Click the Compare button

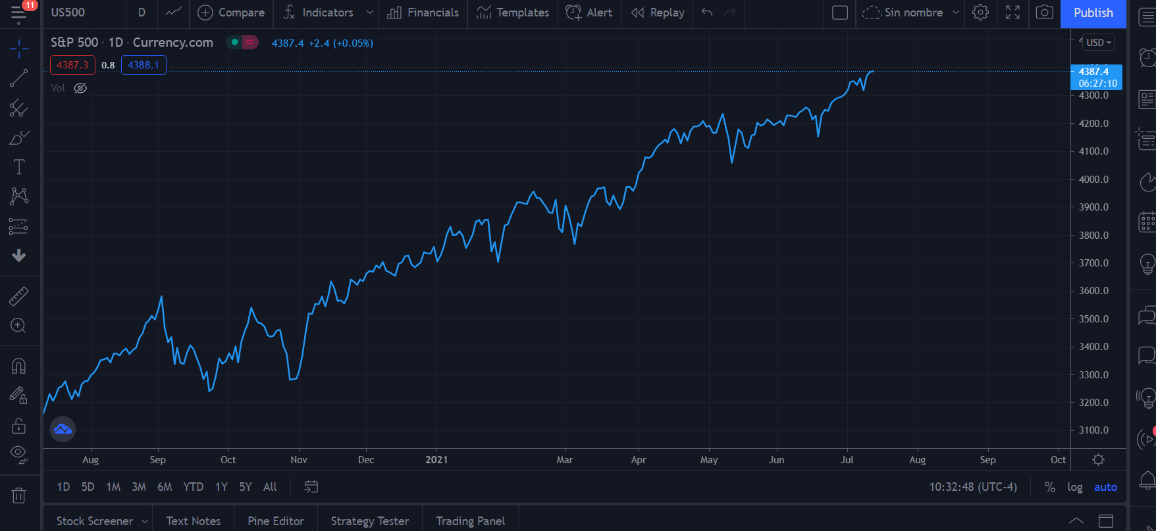coord(231,13)
